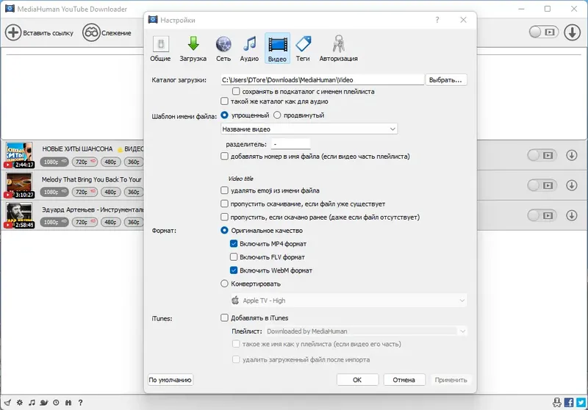Choose 480p for Эдуард Артемьев video
Screen dimensions: 588x410
[111, 222]
